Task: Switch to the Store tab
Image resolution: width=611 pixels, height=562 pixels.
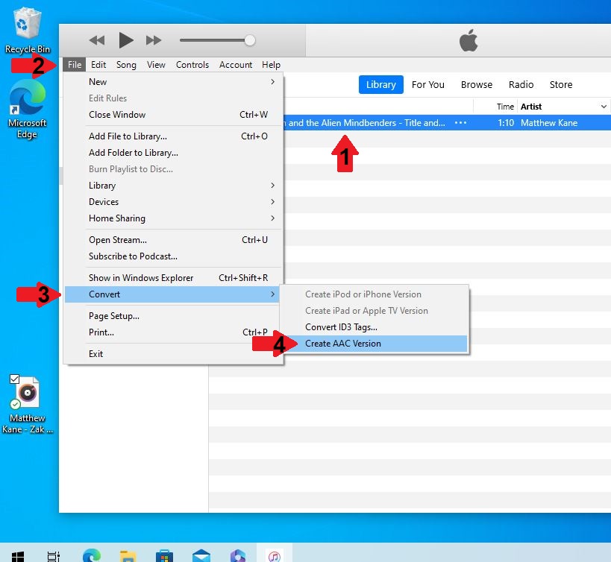Action: click(561, 84)
